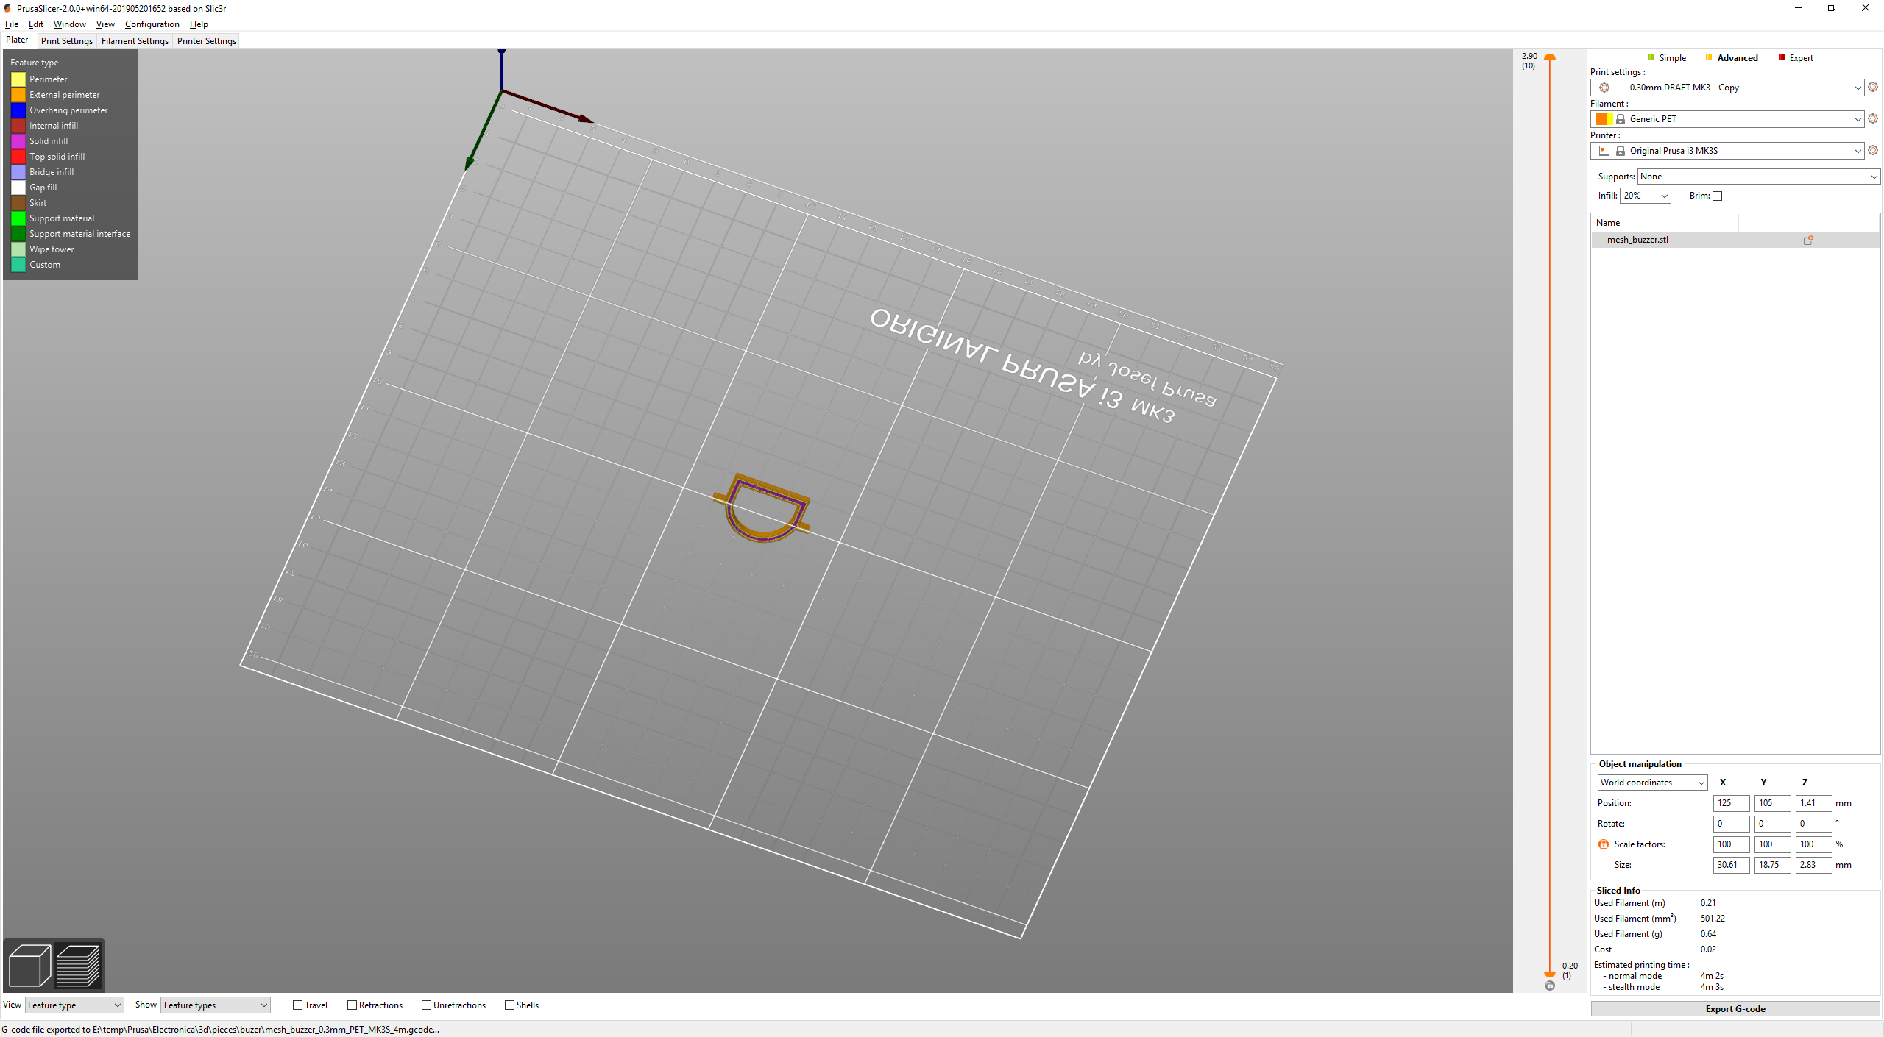
Task: Switch to the 3D editor view cube icon
Action: (29, 965)
